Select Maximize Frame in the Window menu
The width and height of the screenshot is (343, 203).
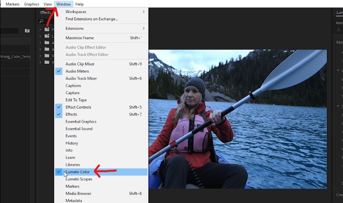point(101,38)
